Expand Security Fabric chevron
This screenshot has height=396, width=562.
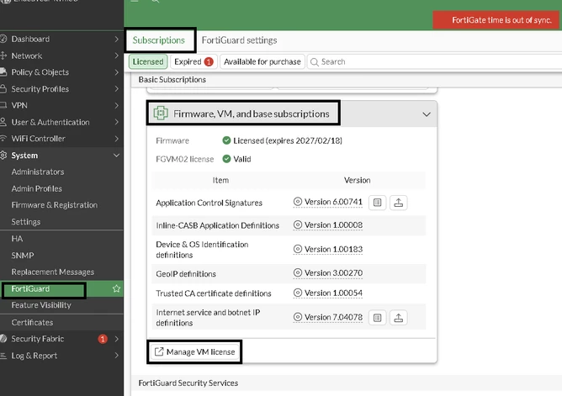pos(116,339)
